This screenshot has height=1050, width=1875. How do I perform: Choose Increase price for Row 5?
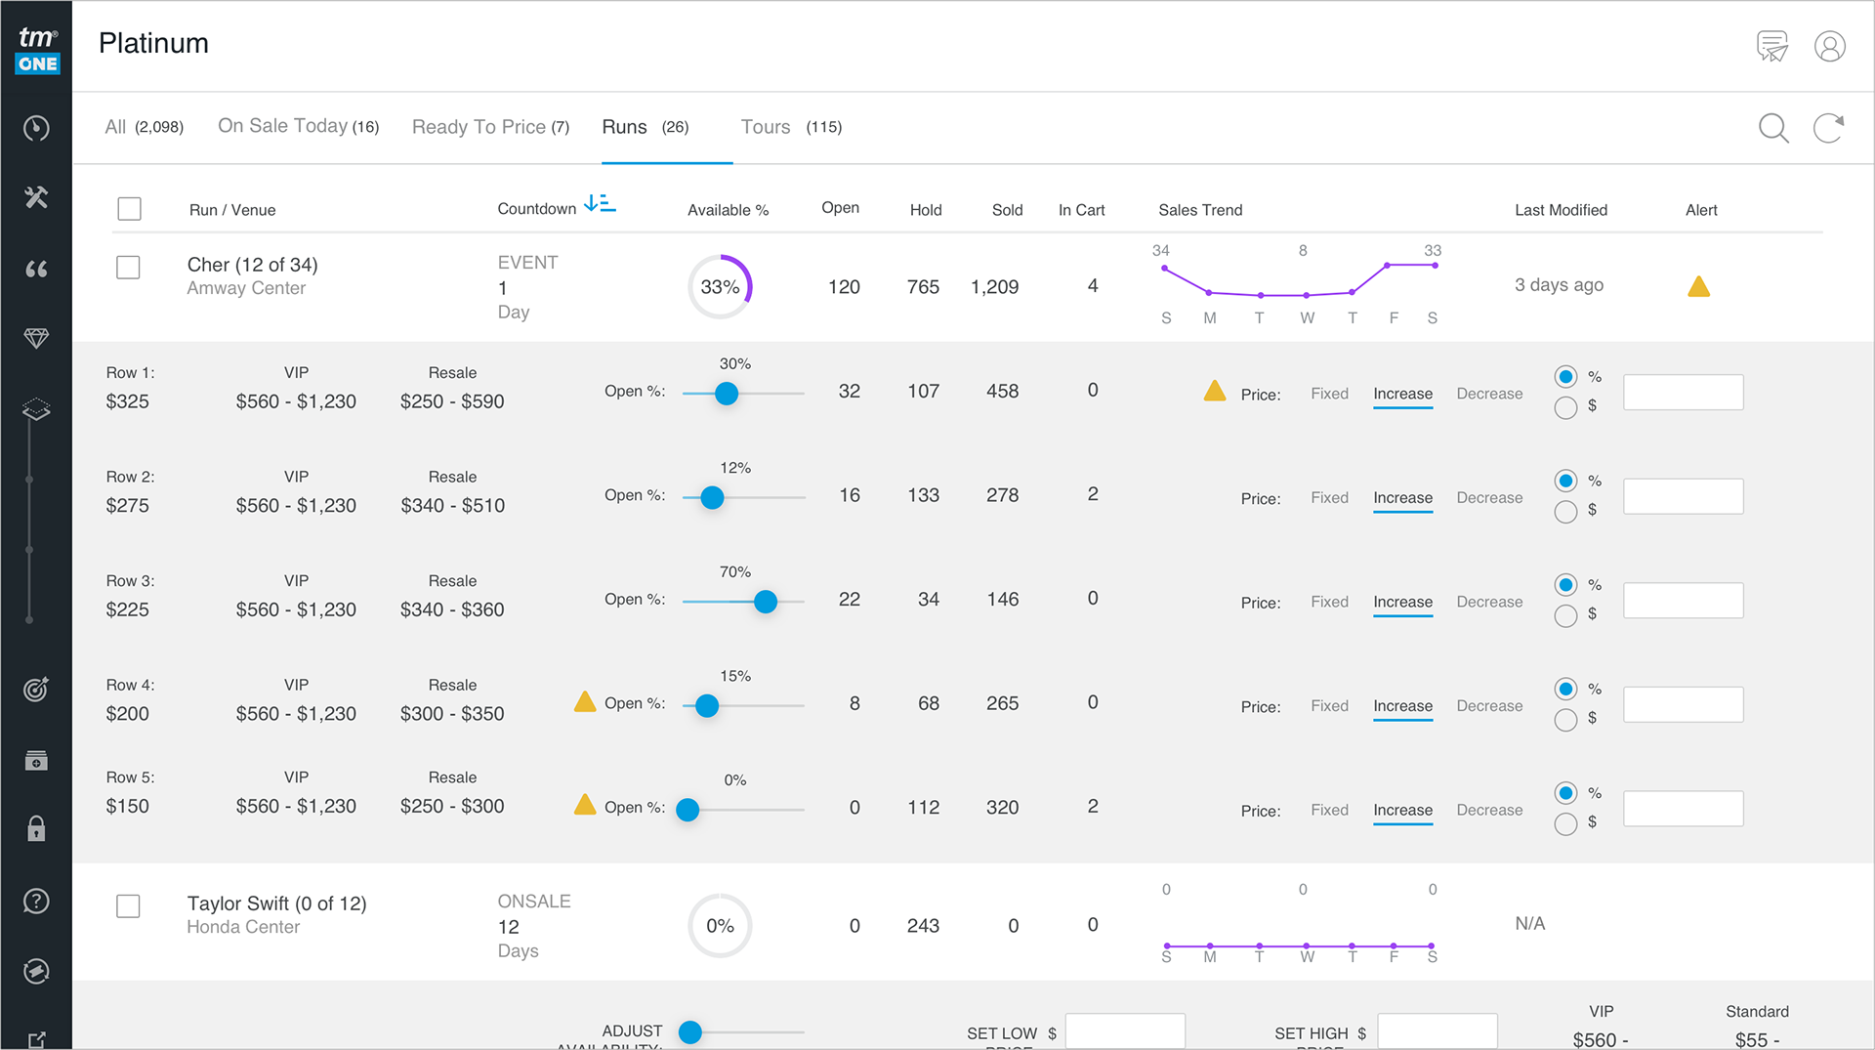click(x=1403, y=811)
